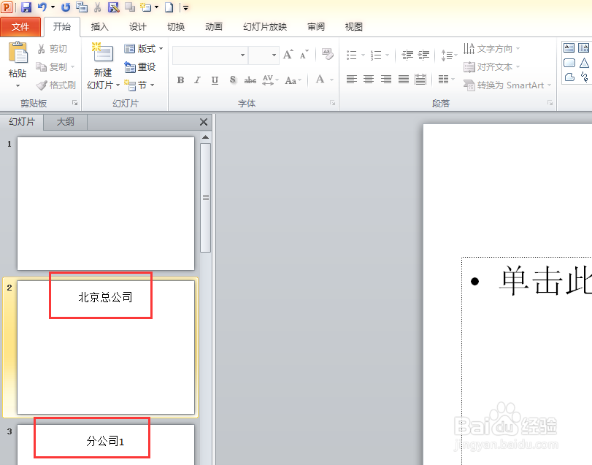
Task: Click the triangle shape icon
Action: (x=585, y=63)
